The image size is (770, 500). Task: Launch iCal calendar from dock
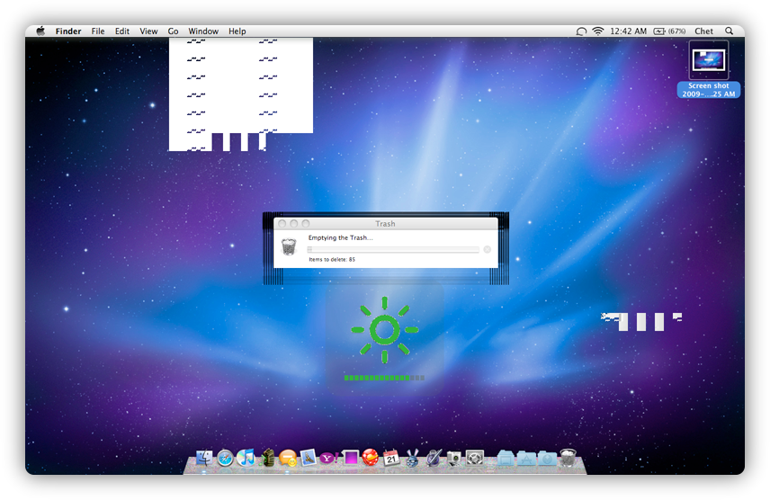click(x=391, y=459)
